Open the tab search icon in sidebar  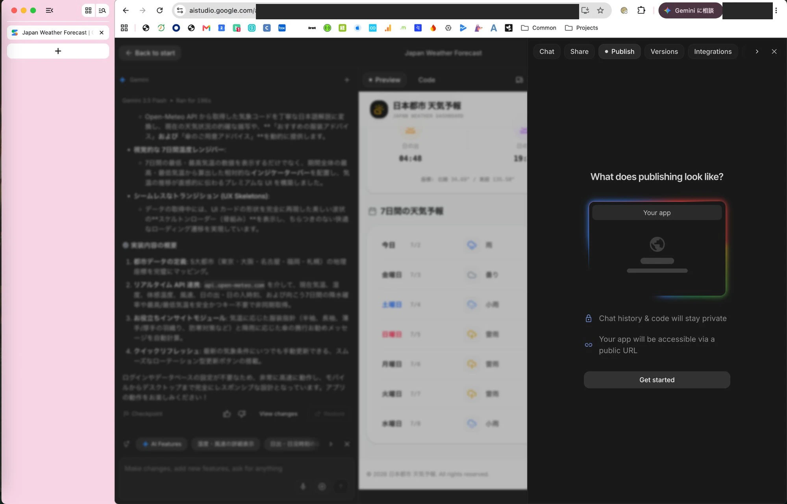coord(102,11)
